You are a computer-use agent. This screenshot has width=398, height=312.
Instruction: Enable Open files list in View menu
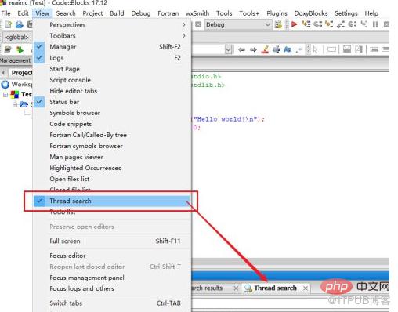tap(112, 179)
